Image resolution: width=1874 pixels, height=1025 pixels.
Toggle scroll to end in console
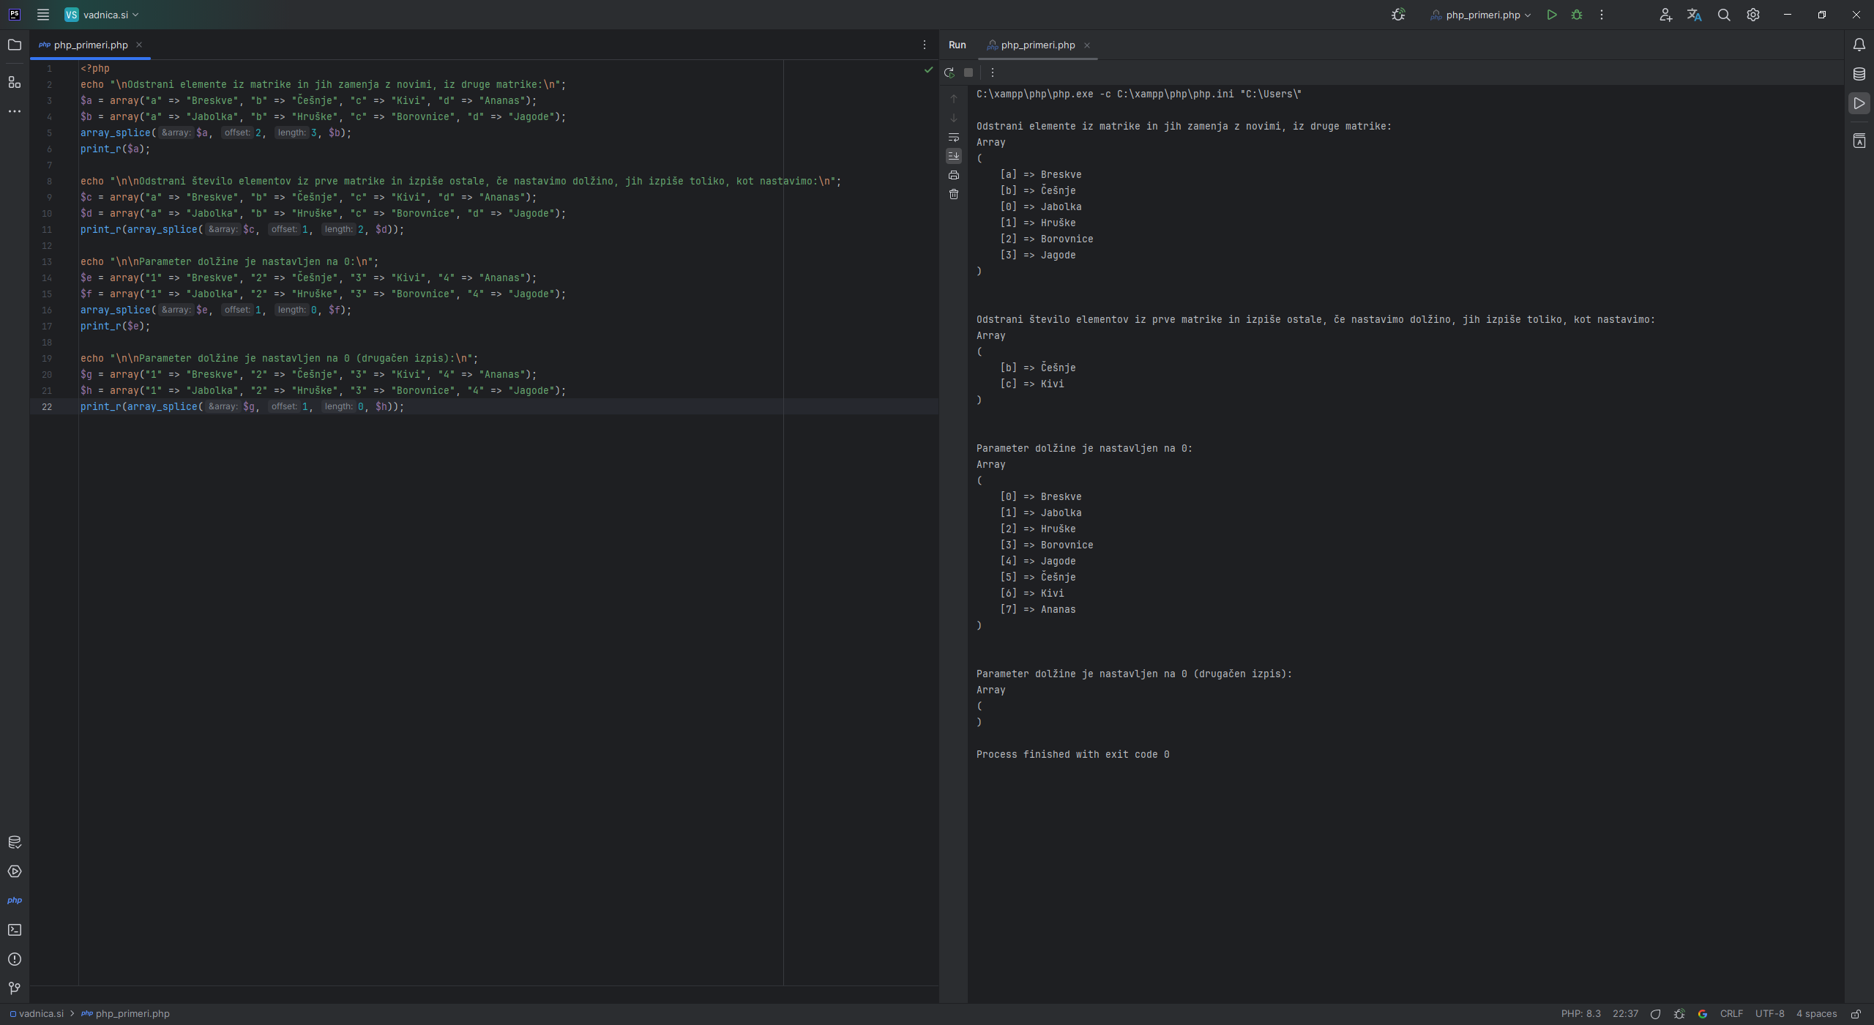click(x=953, y=155)
